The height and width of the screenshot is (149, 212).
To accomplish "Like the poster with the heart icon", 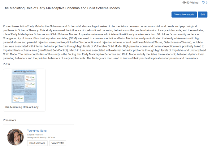I will coord(203,2).
